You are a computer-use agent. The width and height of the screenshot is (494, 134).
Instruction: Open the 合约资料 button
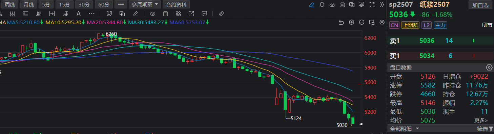coord(176,5)
